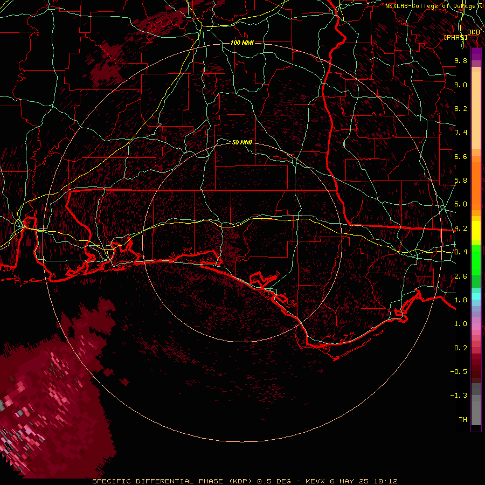Screen dimensions: 485x485
Task: Select the -0.5 scale value
Action: tap(459, 372)
